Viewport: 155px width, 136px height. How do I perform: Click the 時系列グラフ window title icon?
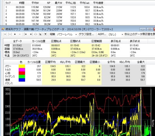click(3, 29)
